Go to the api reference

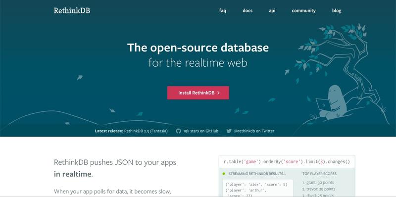pos(272,10)
